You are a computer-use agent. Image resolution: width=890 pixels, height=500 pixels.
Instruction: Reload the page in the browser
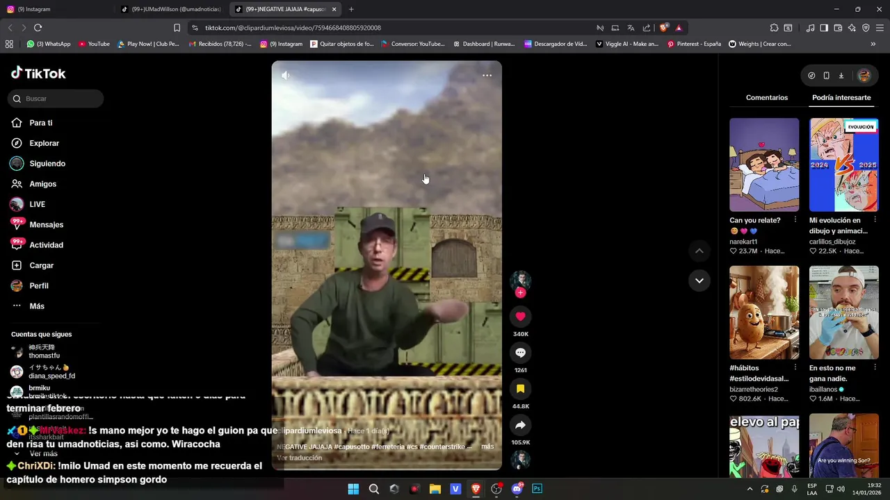click(38, 28)
